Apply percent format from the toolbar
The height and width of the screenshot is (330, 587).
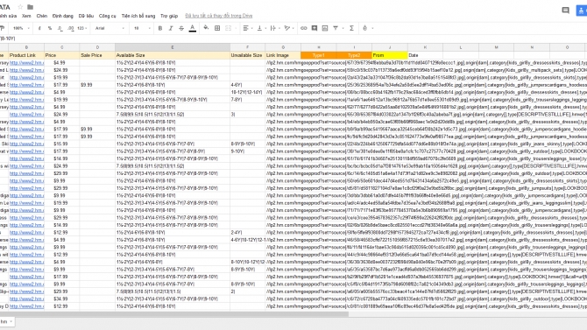coord(50,28)
